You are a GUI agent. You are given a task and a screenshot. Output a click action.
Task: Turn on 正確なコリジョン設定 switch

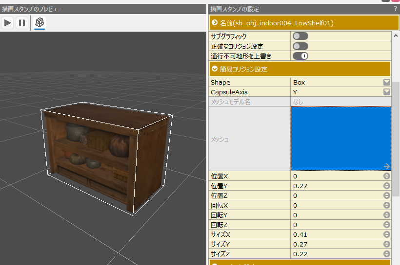pos(300,46)
